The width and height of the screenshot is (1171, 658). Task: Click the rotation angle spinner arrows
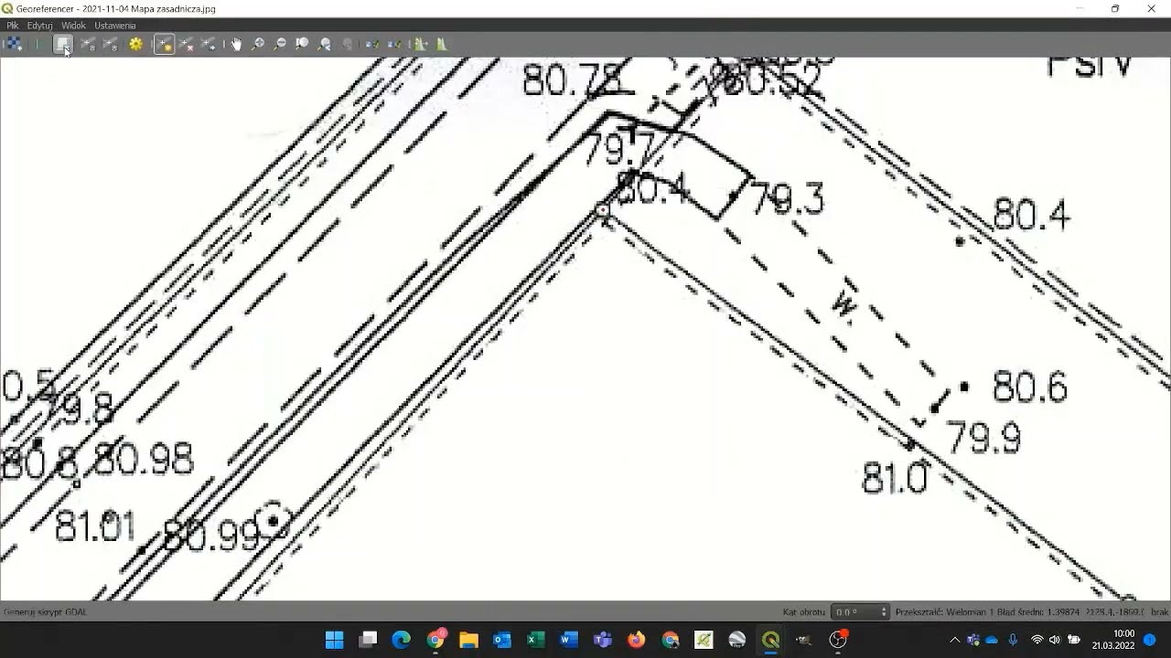(884, 612)
